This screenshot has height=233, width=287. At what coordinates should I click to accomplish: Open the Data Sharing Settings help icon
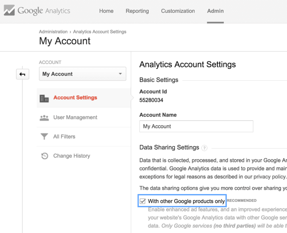204,148
